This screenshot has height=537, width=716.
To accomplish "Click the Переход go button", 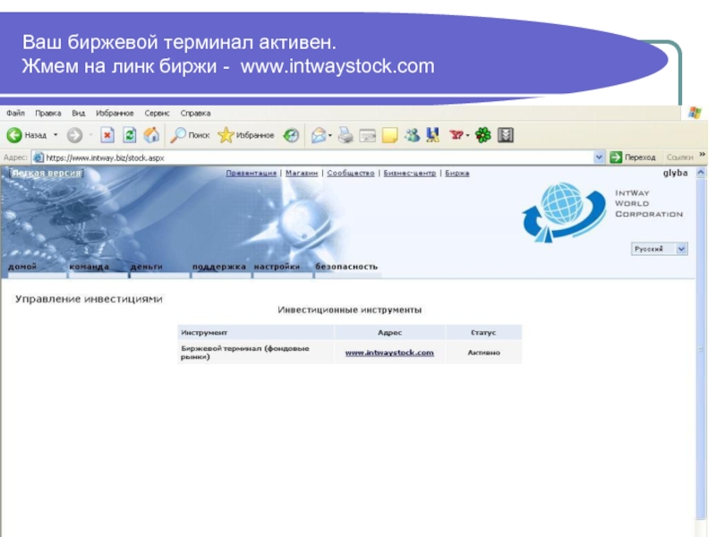I will tap(633, 158).
